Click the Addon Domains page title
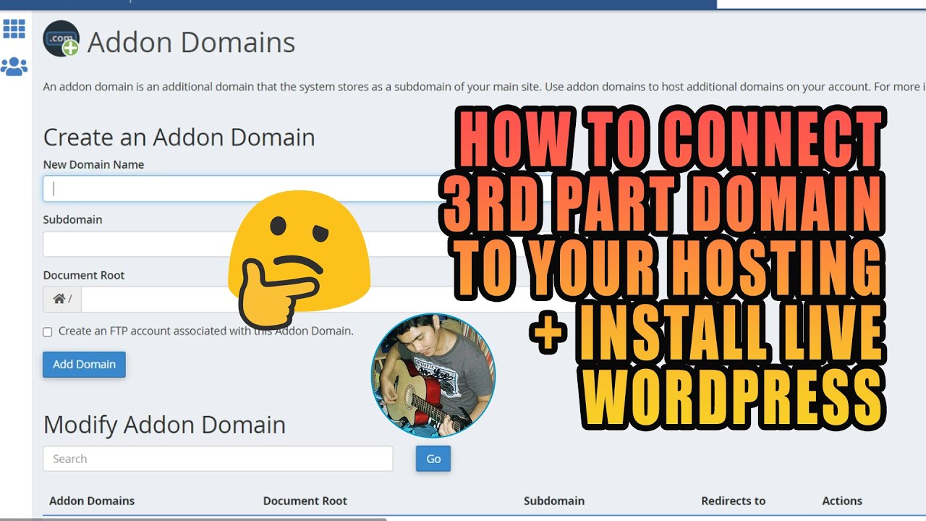 pyautogui.click(x=192, y=43)
